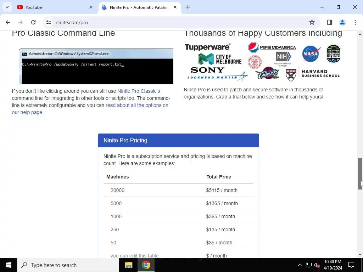363x272 pixels.
Task: Open the Windows Start menu
Action: point(9,265)
